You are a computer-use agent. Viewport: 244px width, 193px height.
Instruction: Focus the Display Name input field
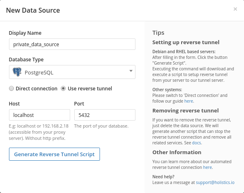(x=72, y=44)
